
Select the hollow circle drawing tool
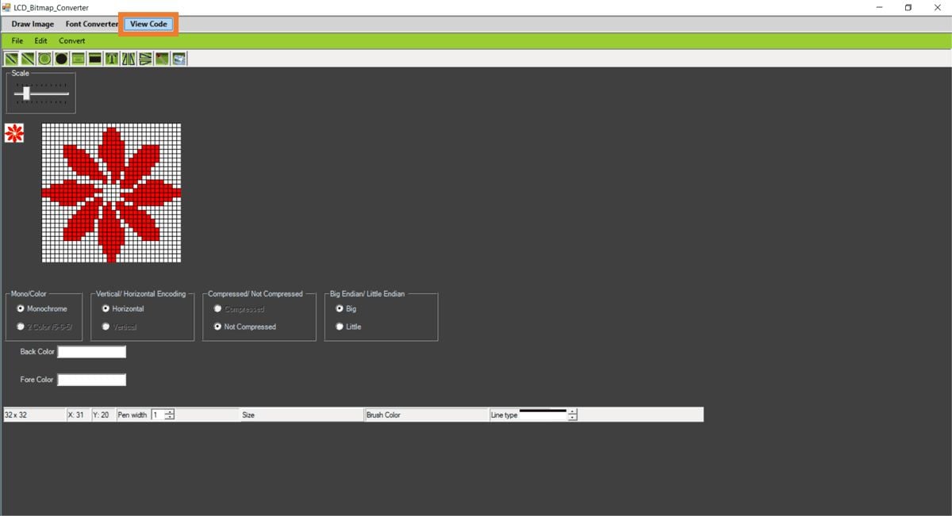point(44,59)
